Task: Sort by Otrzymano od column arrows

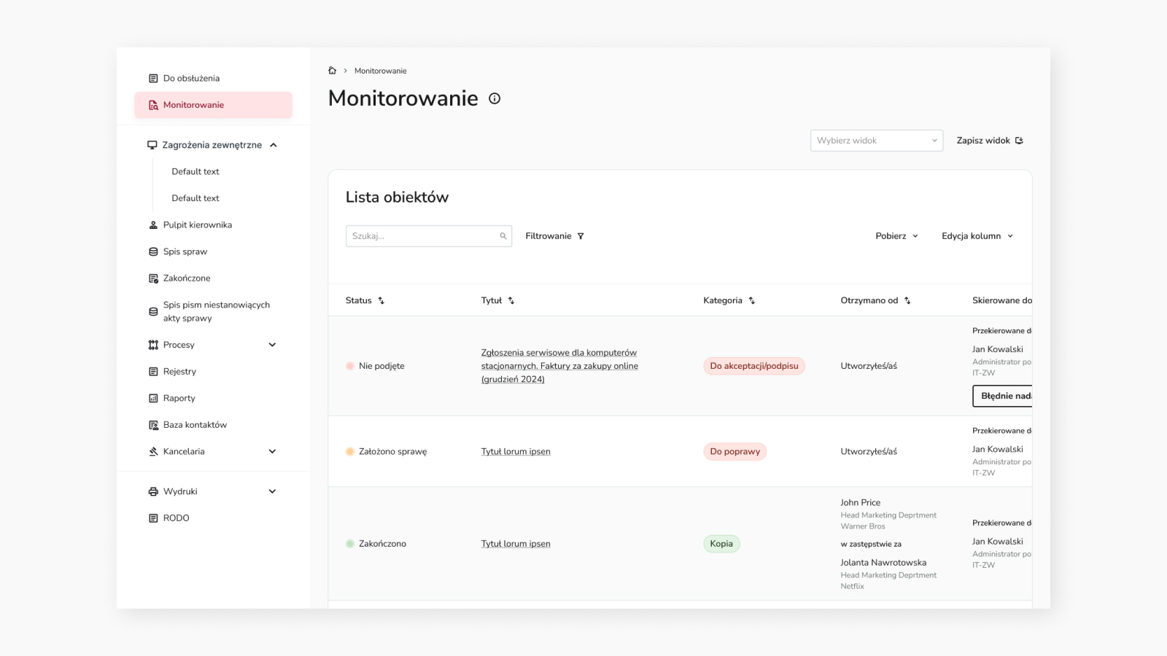Action: click(907, 300)
